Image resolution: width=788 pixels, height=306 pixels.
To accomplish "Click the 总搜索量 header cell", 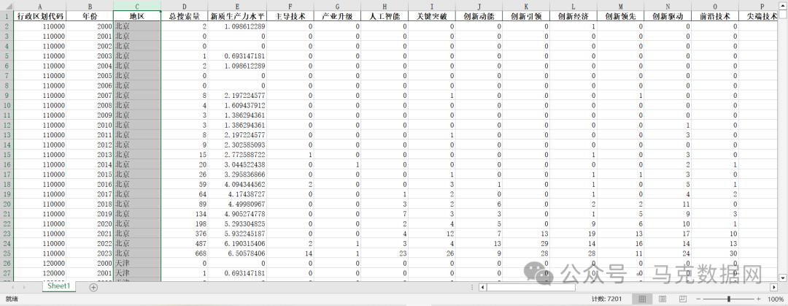I will (x=185, y=16).
